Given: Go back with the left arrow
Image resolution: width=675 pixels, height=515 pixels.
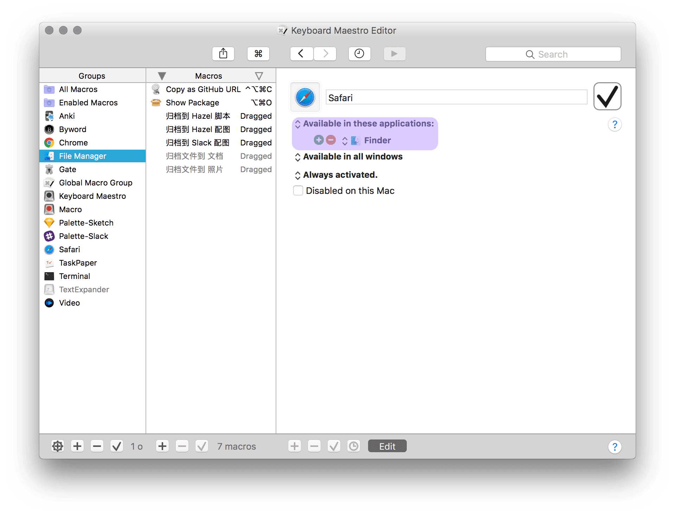Looking at the screenshot, I should [301, 54].
